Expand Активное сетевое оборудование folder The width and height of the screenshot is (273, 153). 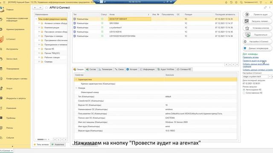[x=39, y=23]
